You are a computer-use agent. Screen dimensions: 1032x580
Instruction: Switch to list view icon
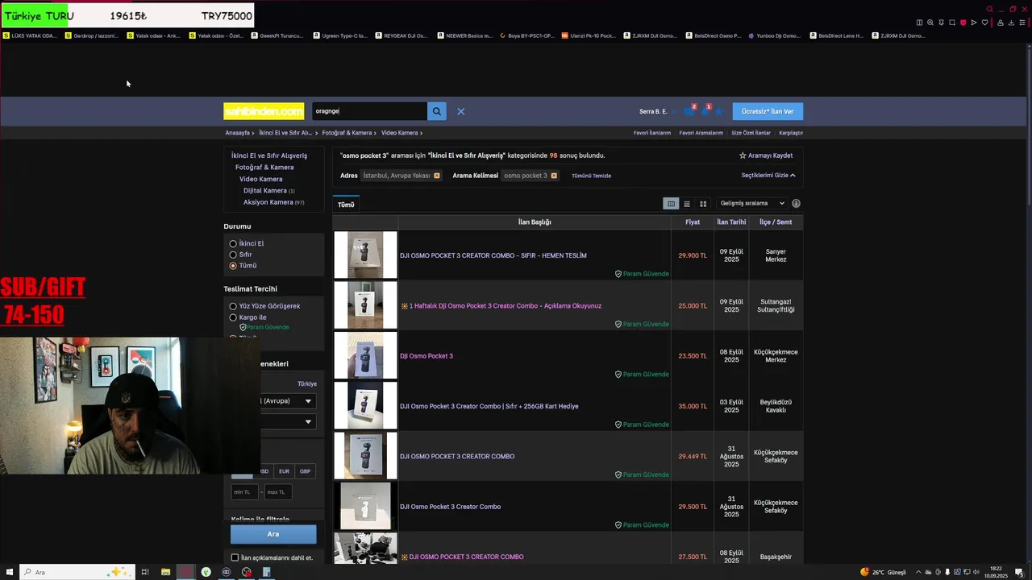[x=687, y=204]
